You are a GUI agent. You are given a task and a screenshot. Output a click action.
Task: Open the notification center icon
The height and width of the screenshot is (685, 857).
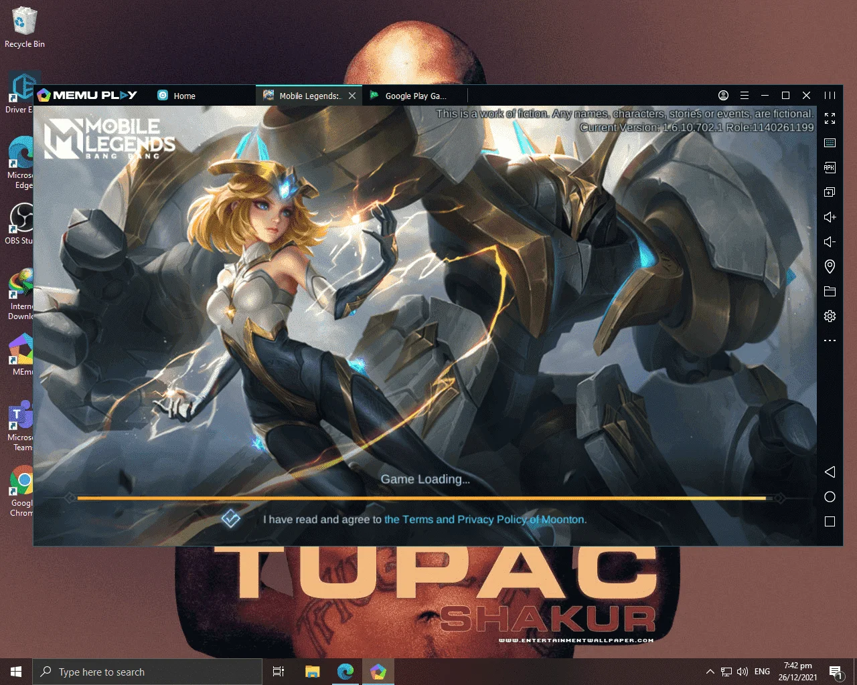(835, 672)
